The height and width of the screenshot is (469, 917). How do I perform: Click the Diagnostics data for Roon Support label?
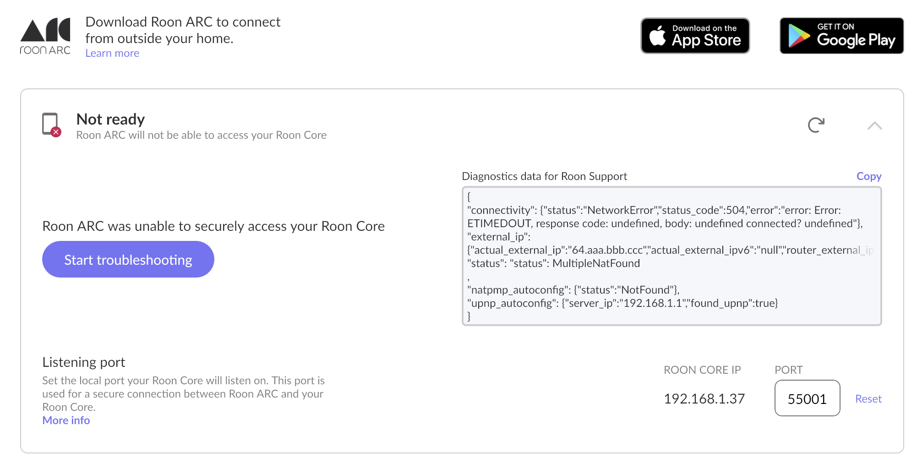pos(544,176)
